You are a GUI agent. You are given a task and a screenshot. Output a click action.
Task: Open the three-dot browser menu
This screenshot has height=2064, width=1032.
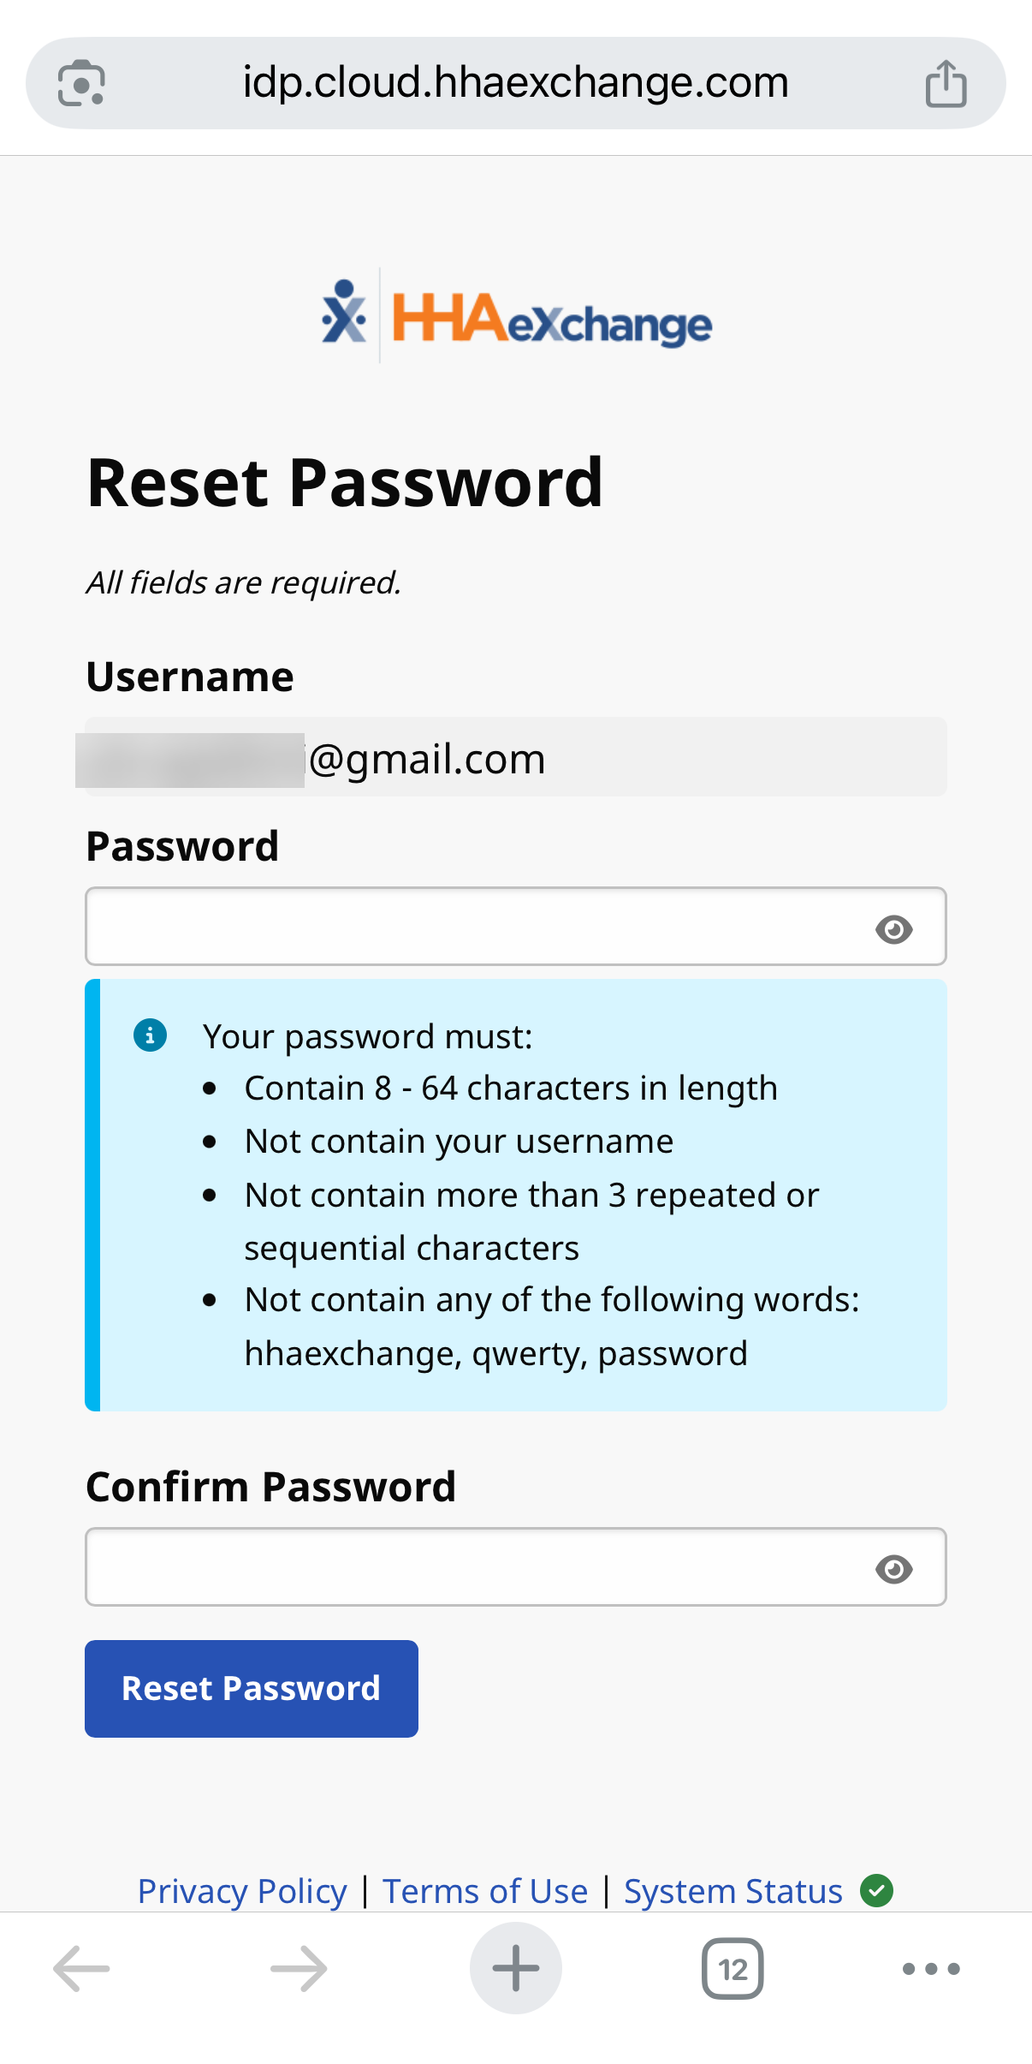tap(931, 1968)
